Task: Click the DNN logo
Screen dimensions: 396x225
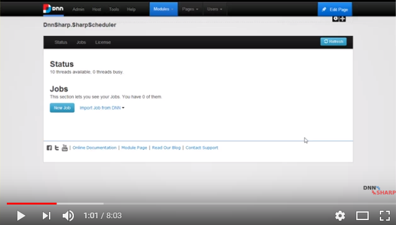Action: 53,9
